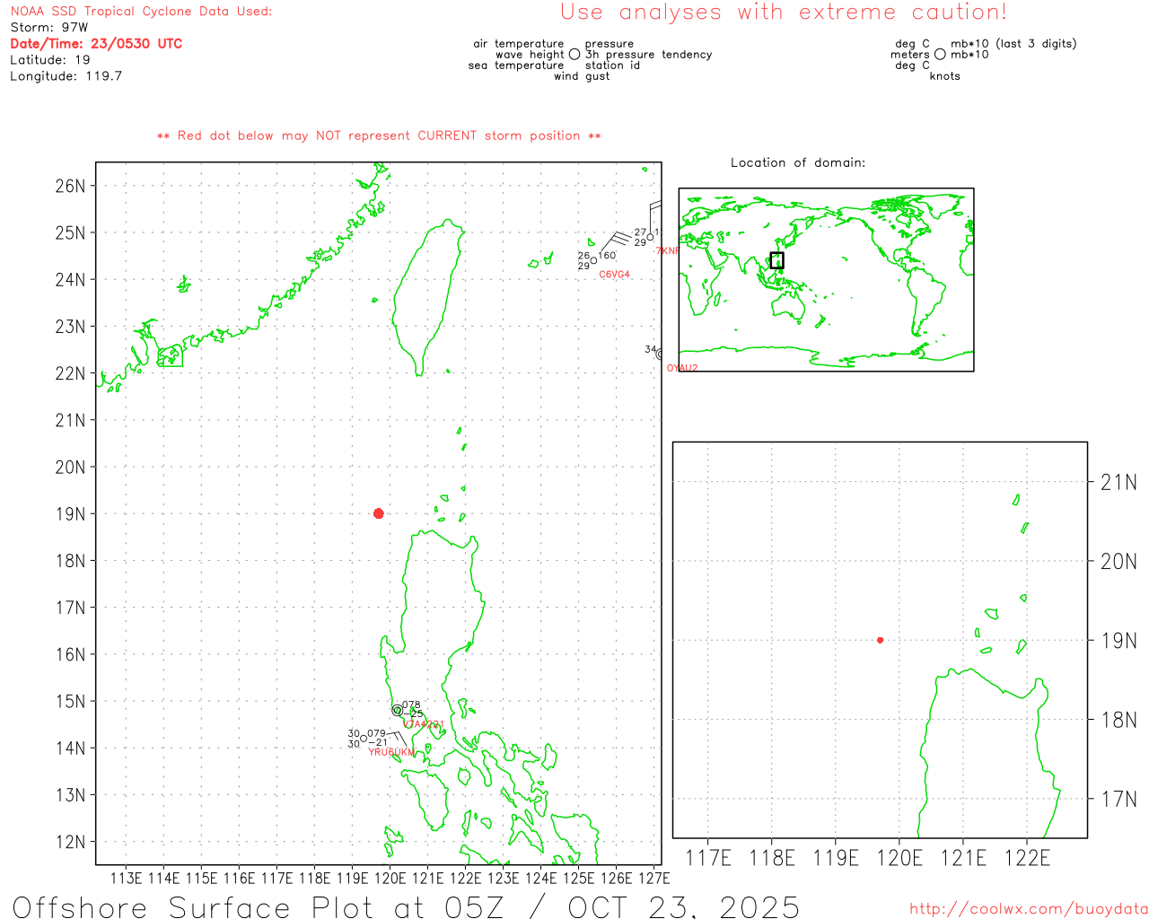Click the station circle above label YRU6UKM
This screenshot has width=1149, height=919.
364,739
